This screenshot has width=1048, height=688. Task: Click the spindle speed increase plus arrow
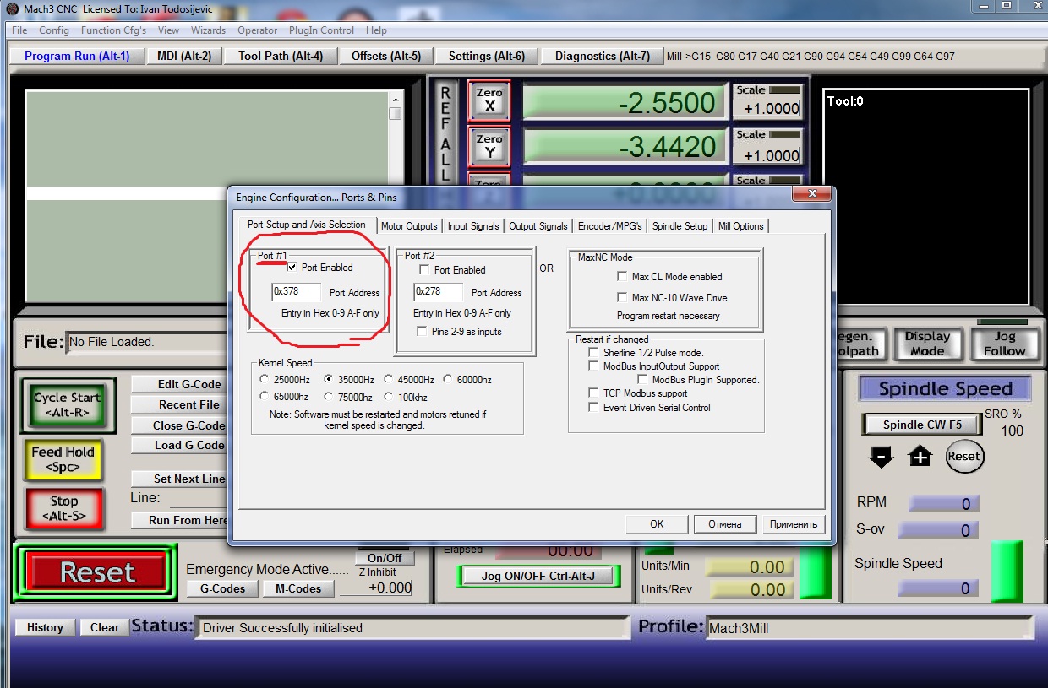click(x=920, y=457)
